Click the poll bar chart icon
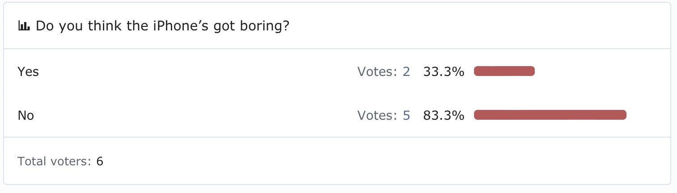Viewport: 677px width, 193px height. point(24,26)
